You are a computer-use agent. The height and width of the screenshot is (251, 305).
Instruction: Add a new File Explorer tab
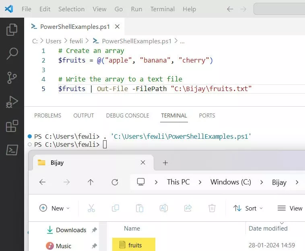[165, 162]
